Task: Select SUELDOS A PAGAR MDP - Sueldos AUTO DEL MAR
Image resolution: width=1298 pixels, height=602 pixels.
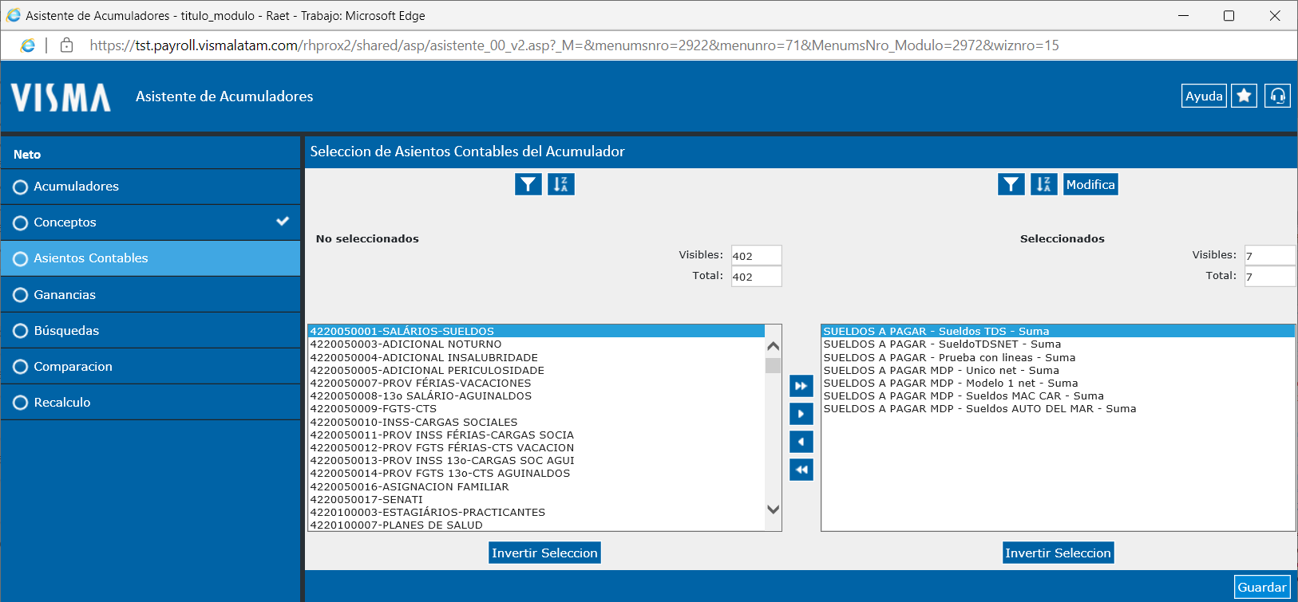Action: 1058,408
